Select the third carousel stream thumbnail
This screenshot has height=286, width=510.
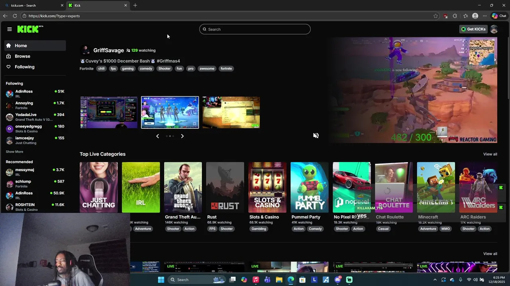point(231,112)
